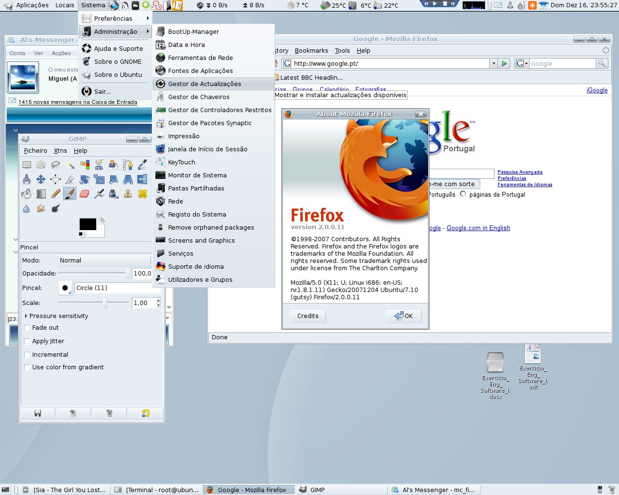
Task: Select the Blend gradient tool
Action: pyautogui.click(x=41, y=194)
